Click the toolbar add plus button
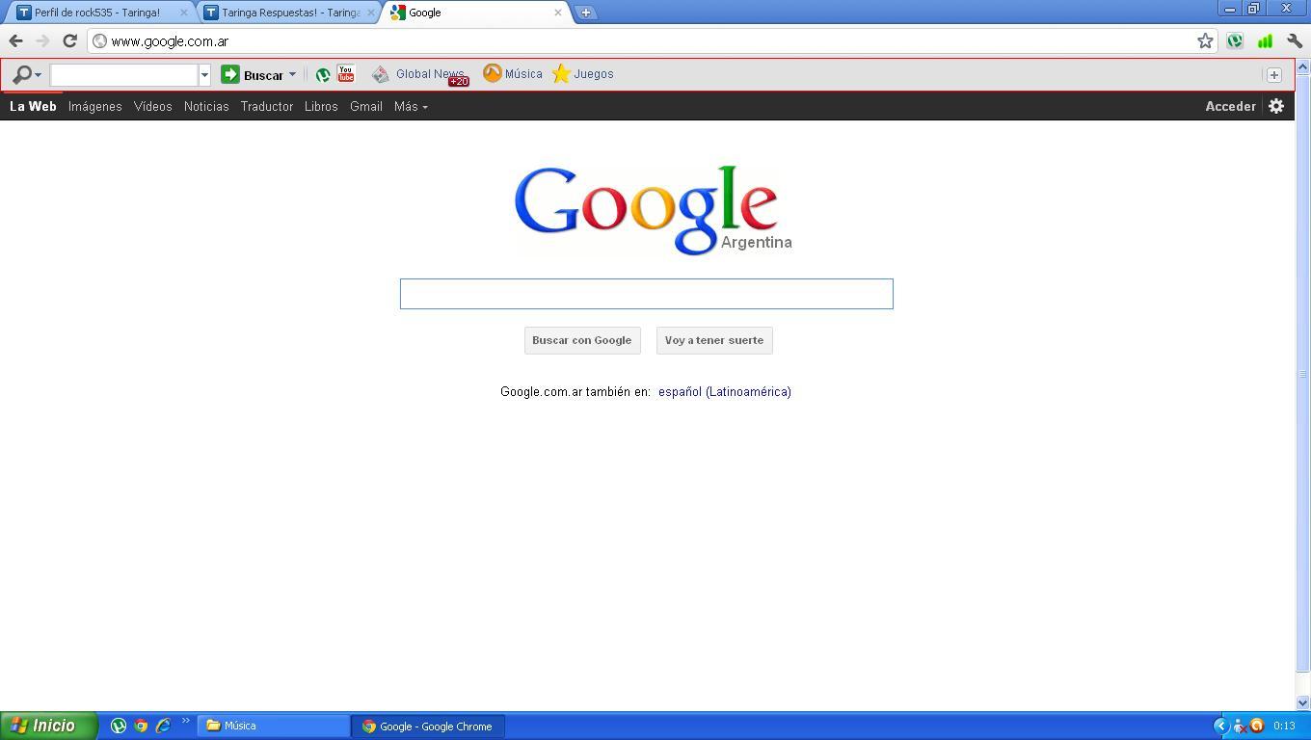Viewport: 1311px width, 740px height. coord(1273,74)
